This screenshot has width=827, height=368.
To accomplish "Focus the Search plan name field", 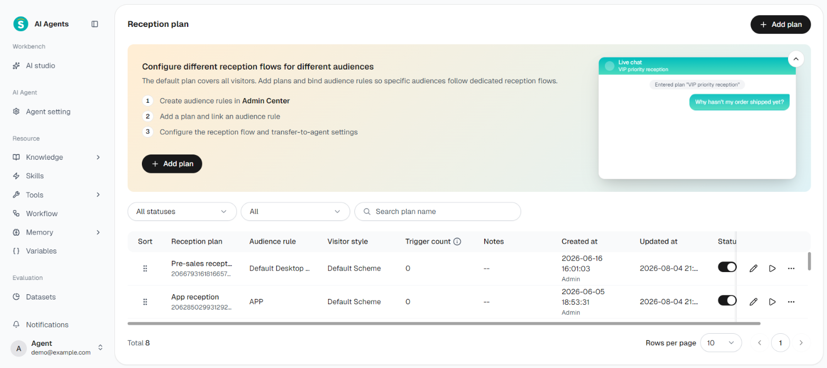I will 438,211.
